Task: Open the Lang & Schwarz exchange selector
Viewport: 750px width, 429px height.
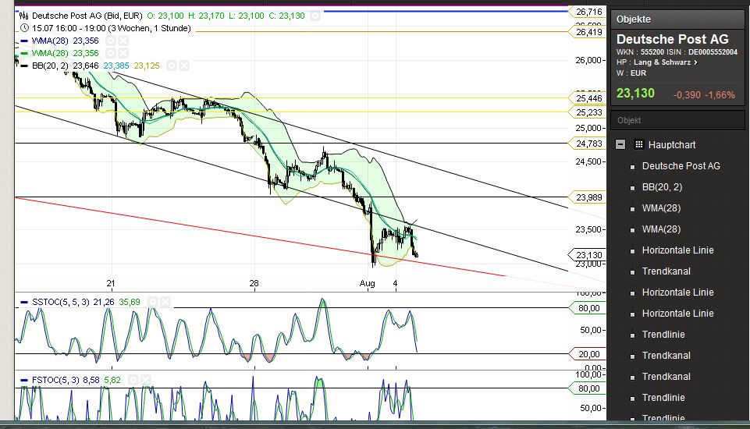Action: coord(666,62)
